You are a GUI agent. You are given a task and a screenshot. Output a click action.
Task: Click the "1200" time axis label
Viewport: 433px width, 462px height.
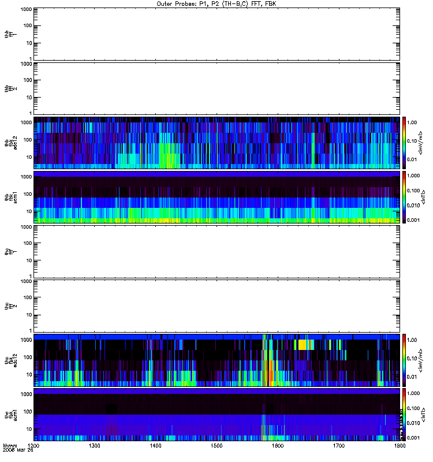[33, 445]
